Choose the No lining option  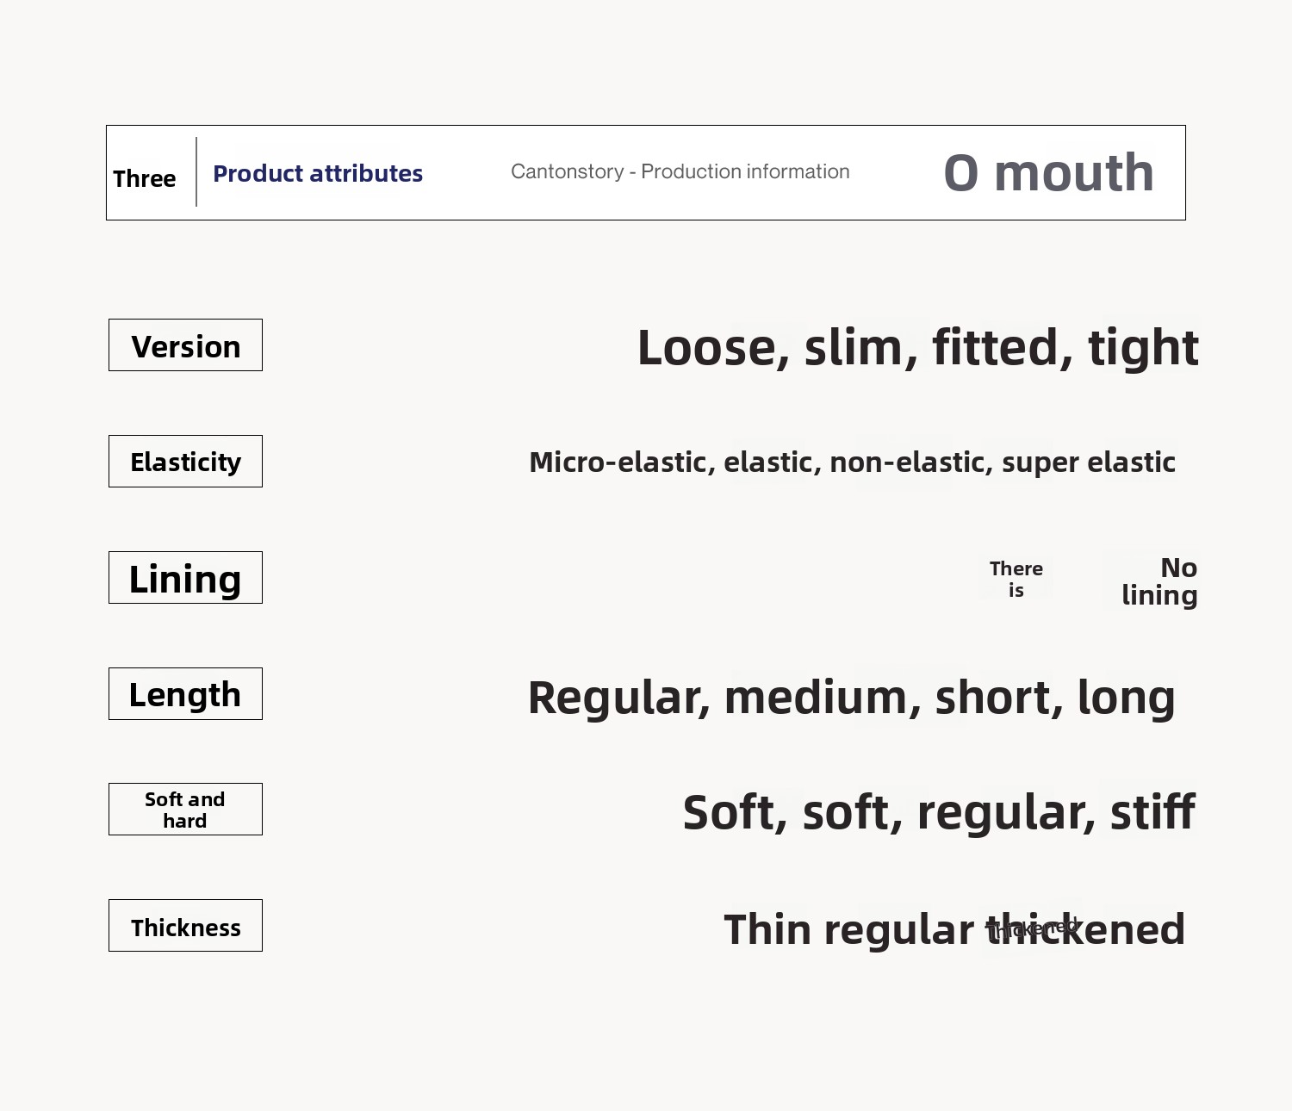point(1159,581)
